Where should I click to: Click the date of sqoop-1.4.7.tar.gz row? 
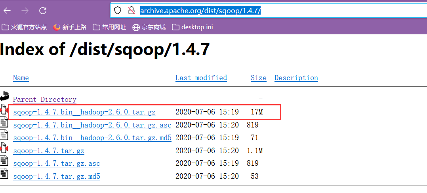click(207, 151)
